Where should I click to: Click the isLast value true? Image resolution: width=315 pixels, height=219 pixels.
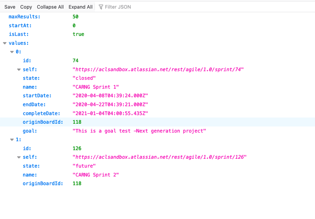click(x=78, y=34)
